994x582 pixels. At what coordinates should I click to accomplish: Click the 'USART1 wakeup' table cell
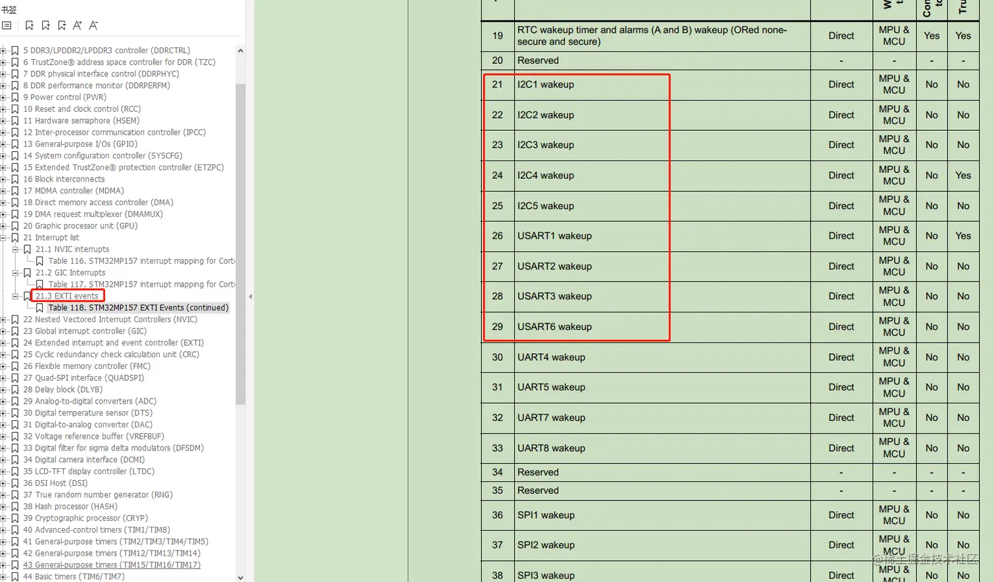[662, 236]
